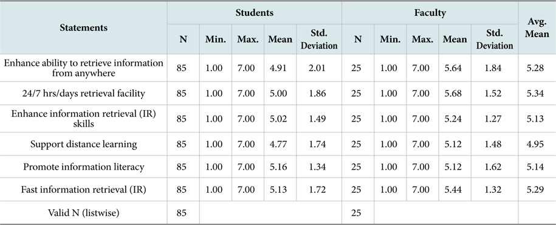Click the Fast information retrieval (IR) label
Viewport: 556px width, 225px height.
tap(83, 190)
